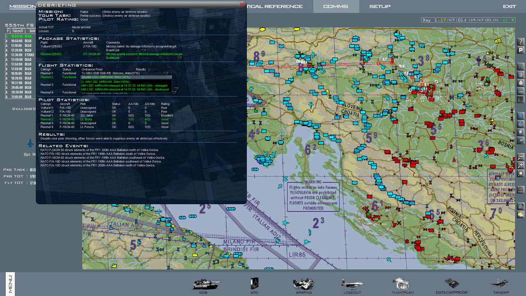Open the Briefing screen from bottom bar
This screenshot has height=296, width=526.
tap(303, 284)
